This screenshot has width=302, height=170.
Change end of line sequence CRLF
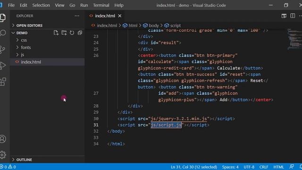click(264, 167)
